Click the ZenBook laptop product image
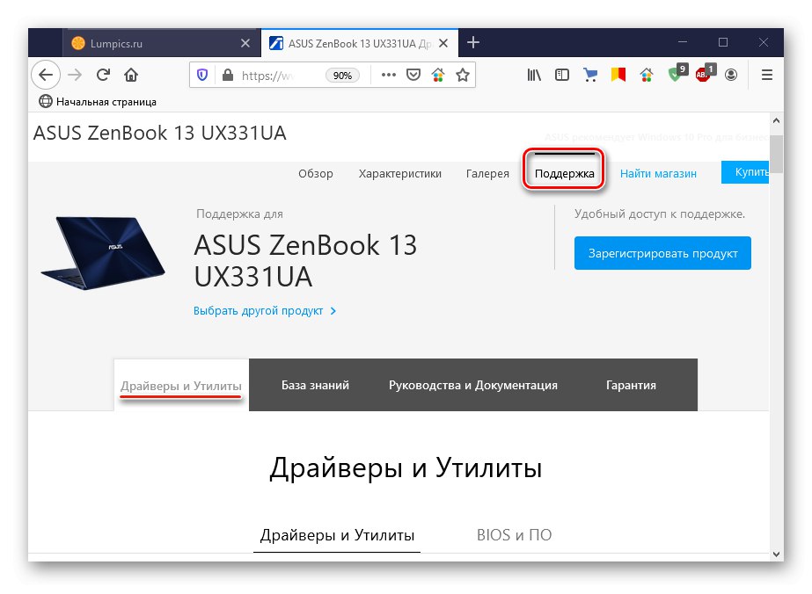812x594 pixels. pyautogui.click(x=103, y=252)
